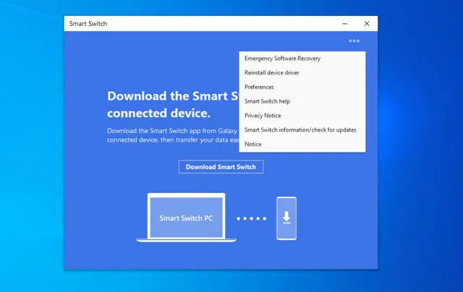Open the three-dot more options menu
Screen dimensions: 463x292
[x=354, y=41]
